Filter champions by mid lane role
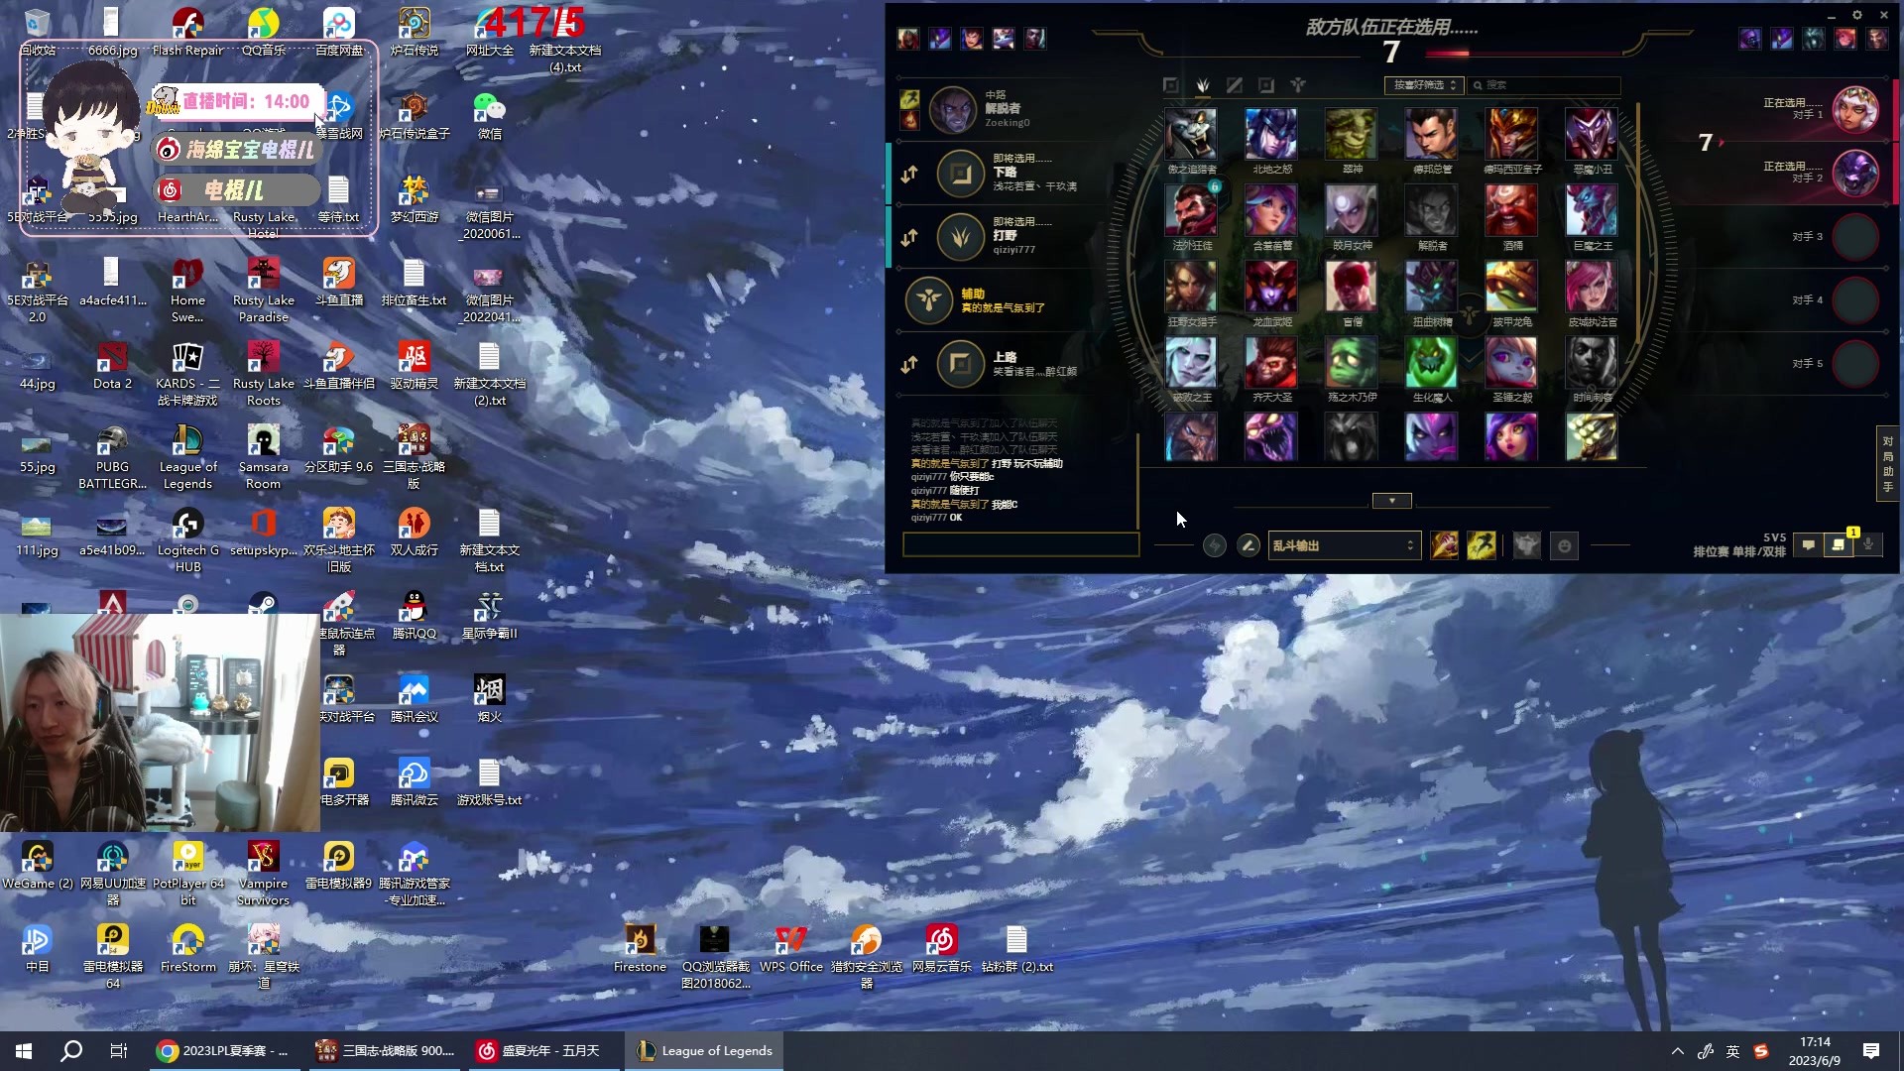Screen dimensions: 1904x1071 tap(1235, 85)
